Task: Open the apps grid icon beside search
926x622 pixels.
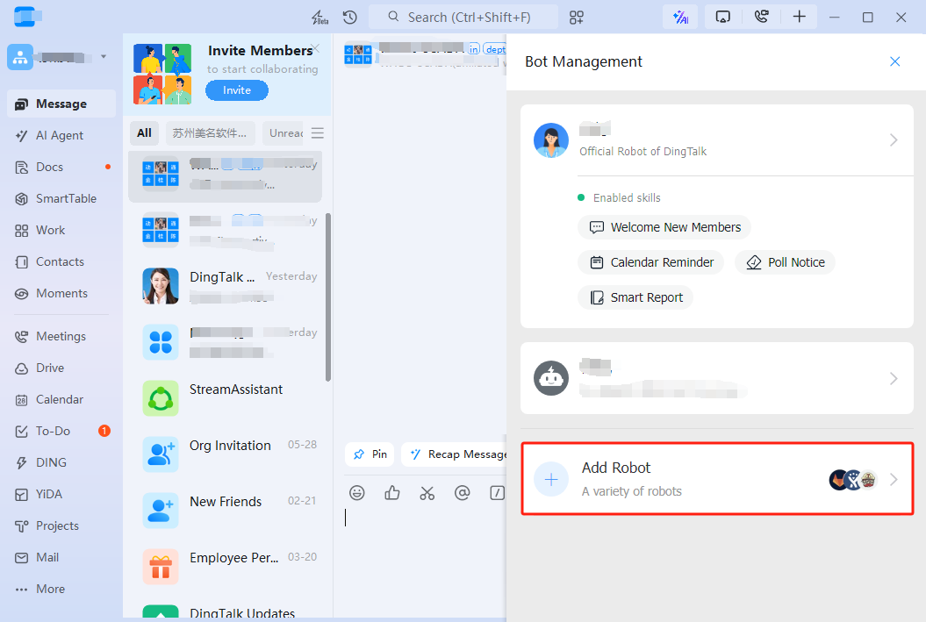Action: coord(576,18)
